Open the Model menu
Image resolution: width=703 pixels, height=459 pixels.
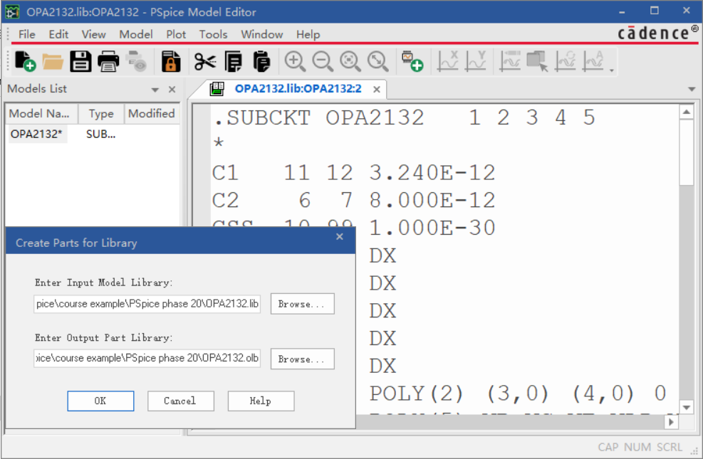[x=136, y=34]
